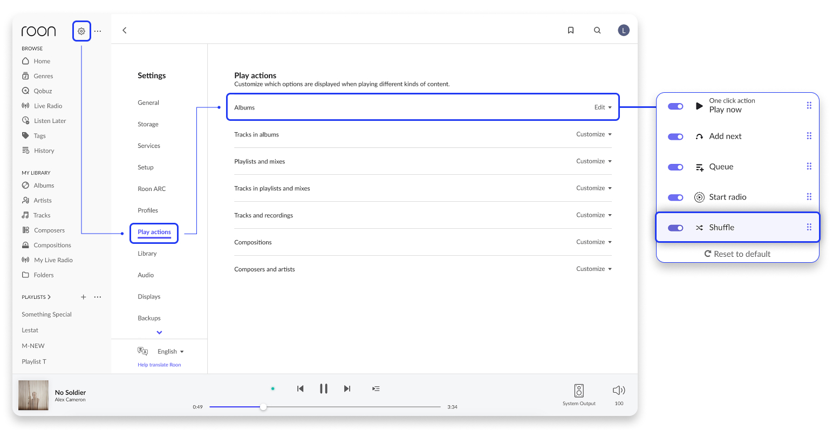The width and height of the screenshot is (833, 430).
Task: Toggle the Shuffle action switch
Action: pyautogui.click(x=675, y=228)
